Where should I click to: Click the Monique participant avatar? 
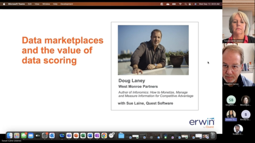[245, 100]
